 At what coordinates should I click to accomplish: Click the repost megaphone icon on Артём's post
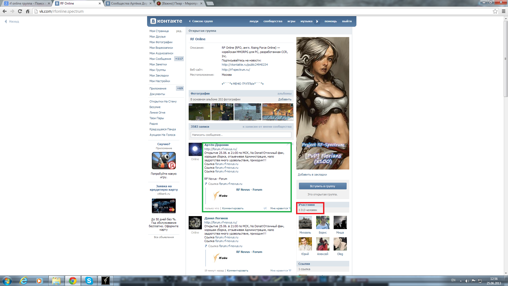click(x=265, y=208)
